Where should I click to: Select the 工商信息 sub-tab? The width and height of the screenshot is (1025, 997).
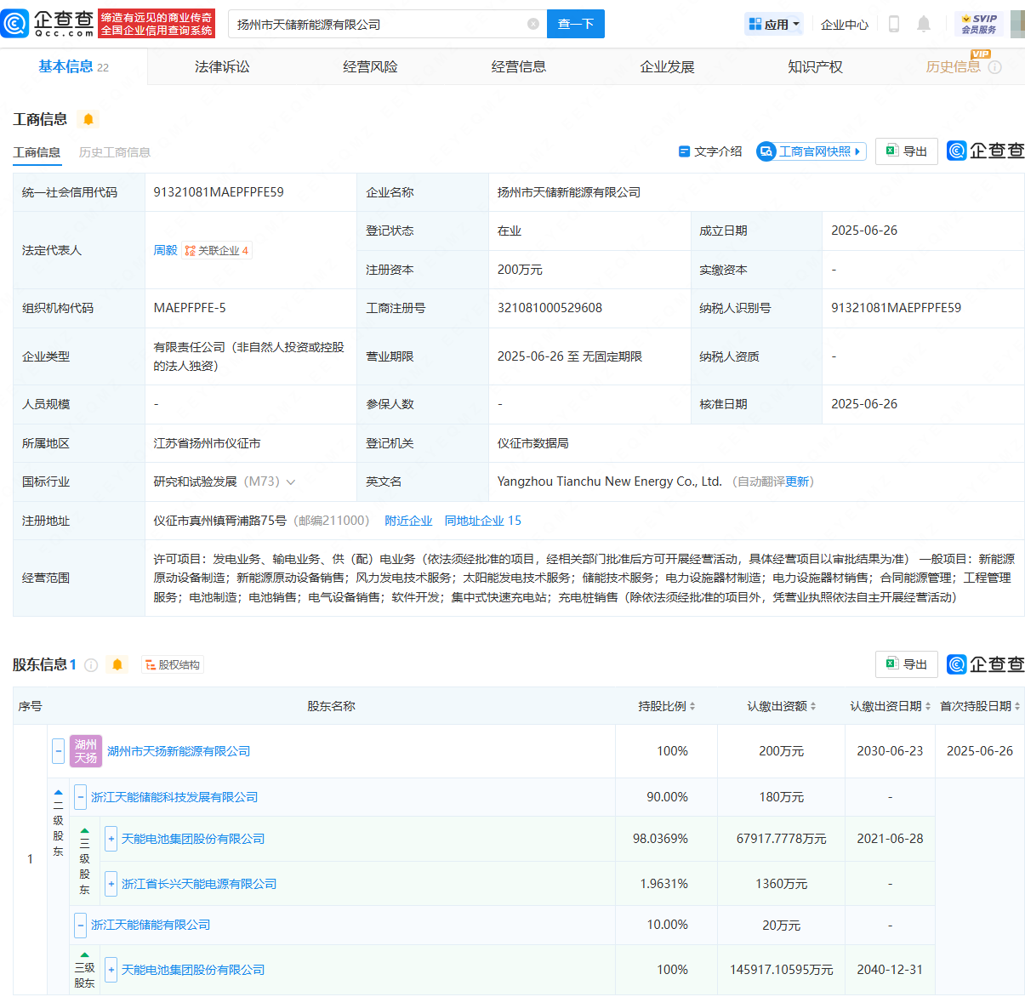(x=37, y=152)
